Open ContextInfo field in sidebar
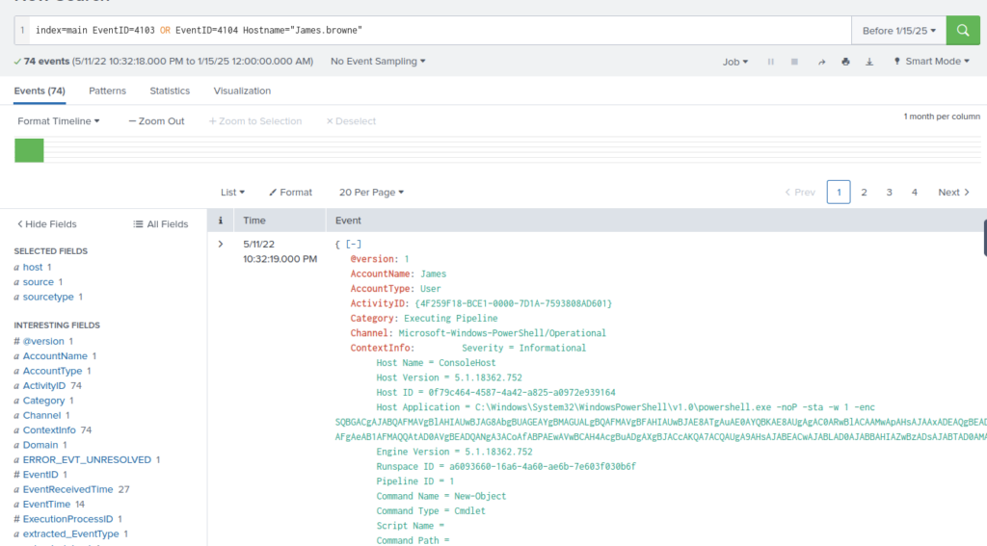 coord(50,429)
